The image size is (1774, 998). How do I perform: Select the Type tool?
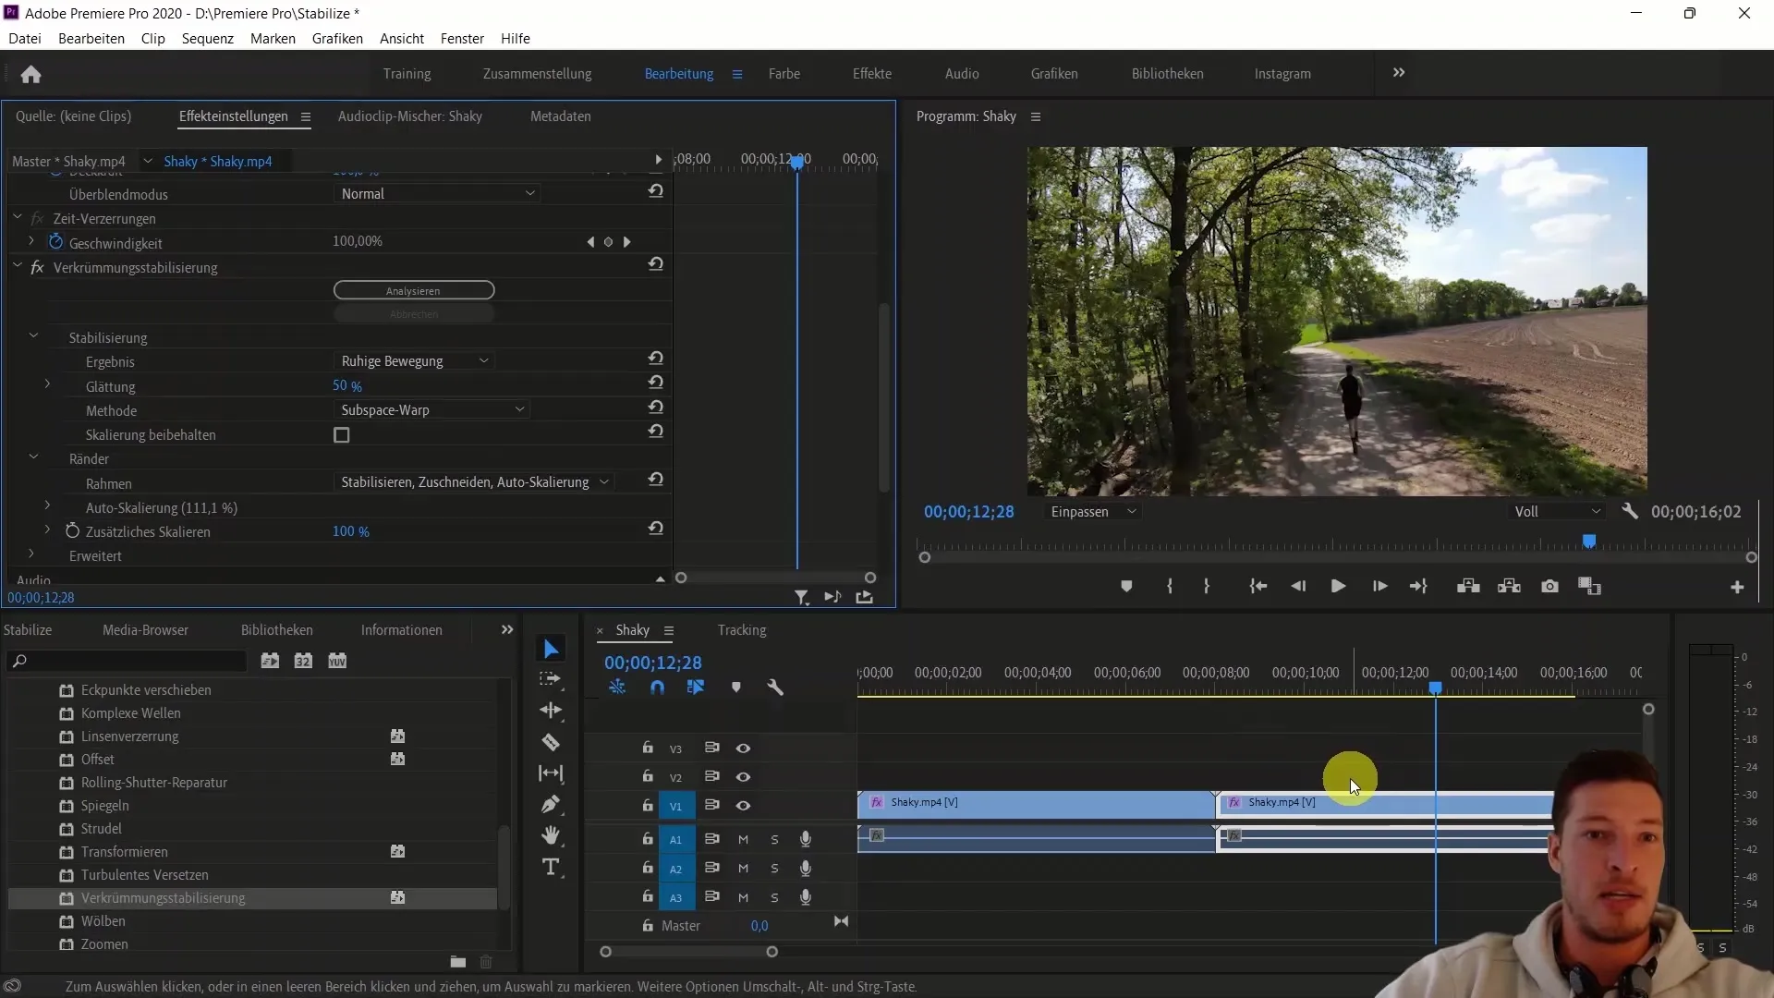tap(551, 867)
